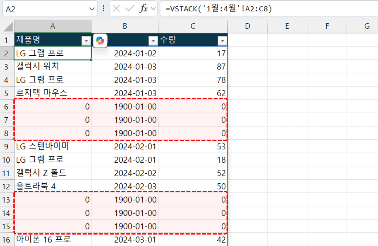The image size is (378, 246).
Task: Select cell 갤럭시 Z 폴드
Action: [x=53, y=173]
